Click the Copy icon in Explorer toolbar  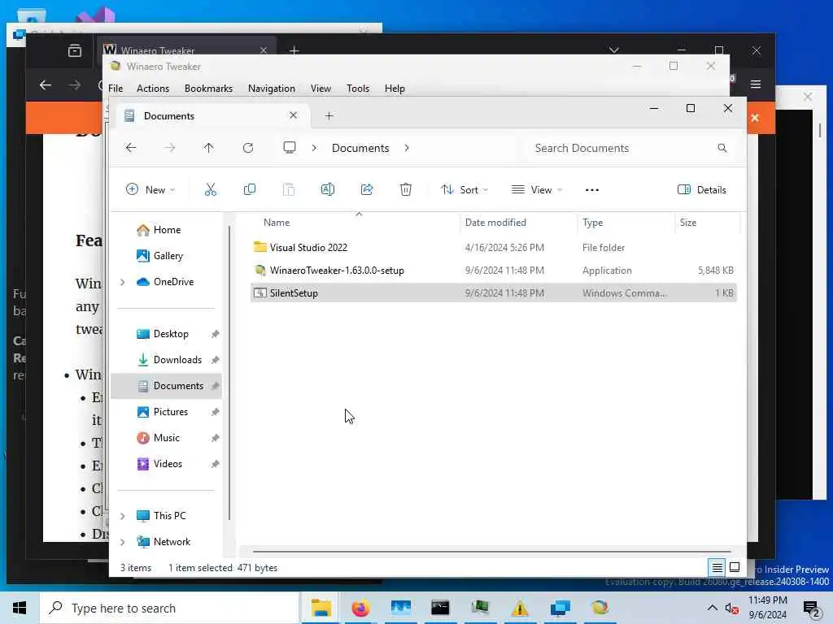(x=250, y=189)
